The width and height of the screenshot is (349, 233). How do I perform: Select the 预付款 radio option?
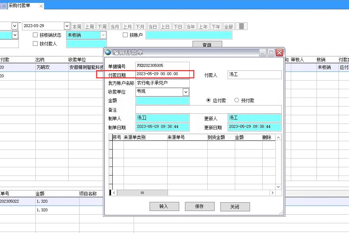click(x=237, y=100)
